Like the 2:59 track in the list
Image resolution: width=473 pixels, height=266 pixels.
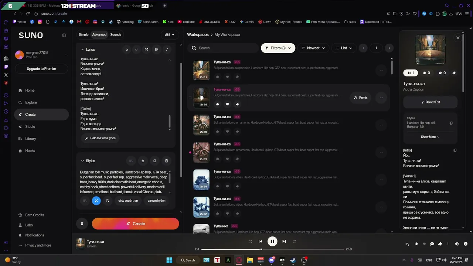pos(217,104)
